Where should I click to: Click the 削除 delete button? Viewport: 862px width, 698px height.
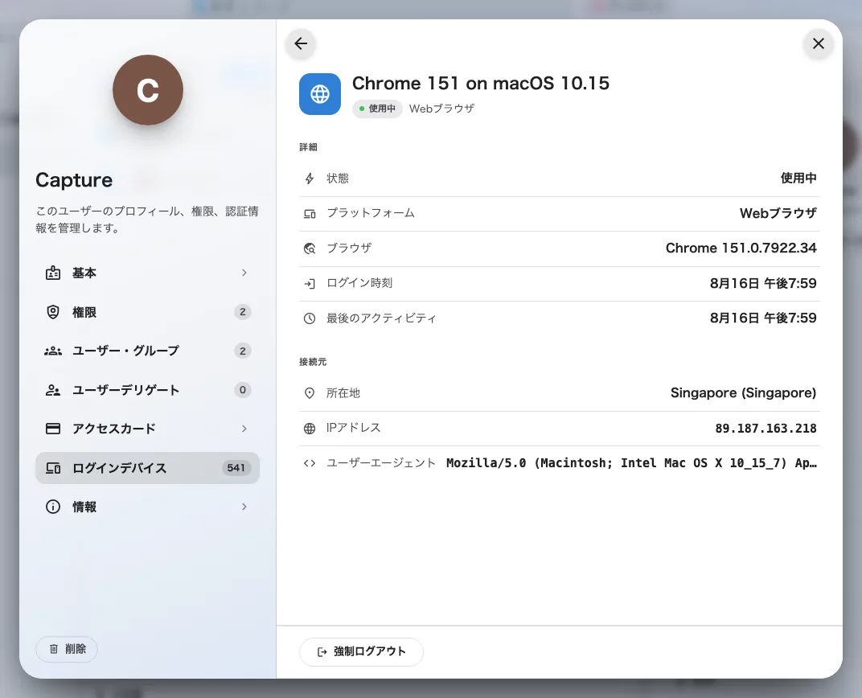[x=67, y=649]
